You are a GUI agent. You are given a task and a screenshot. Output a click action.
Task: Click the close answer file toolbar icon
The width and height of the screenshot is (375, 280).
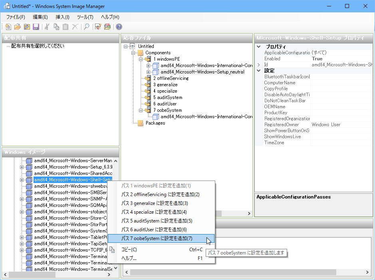27,27
